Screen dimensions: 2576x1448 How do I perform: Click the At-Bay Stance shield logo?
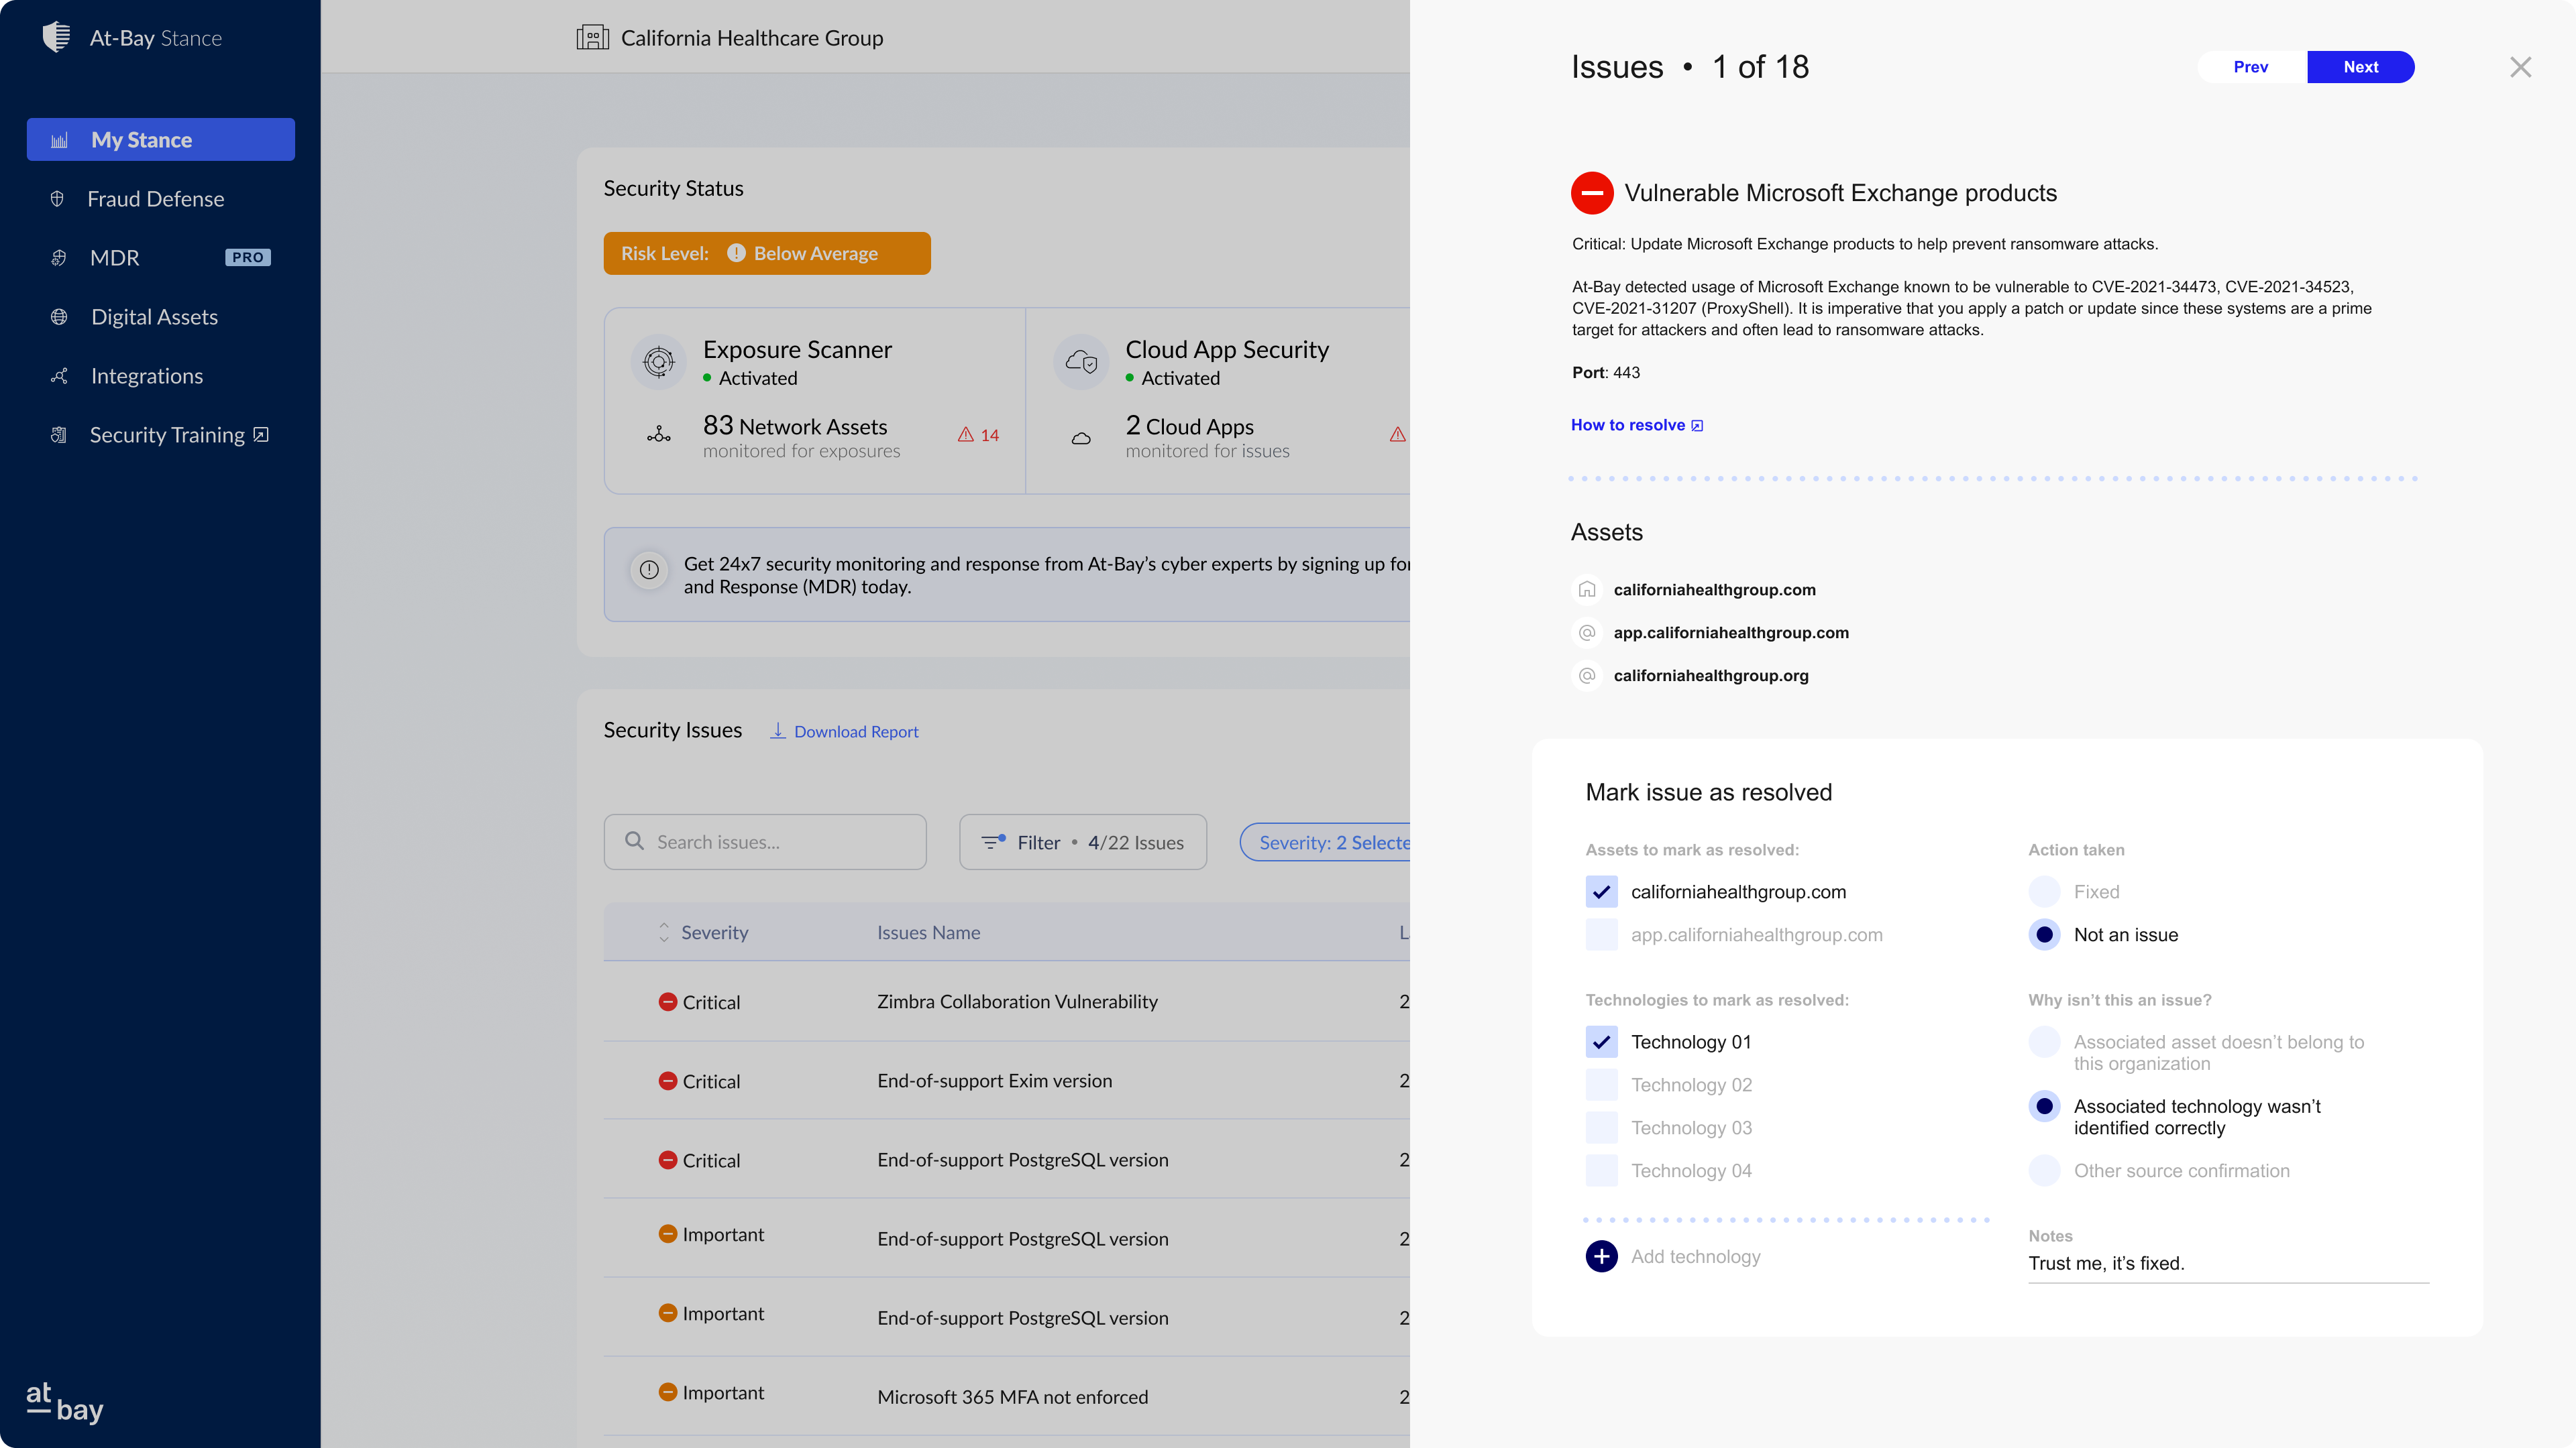pos(56,38)
